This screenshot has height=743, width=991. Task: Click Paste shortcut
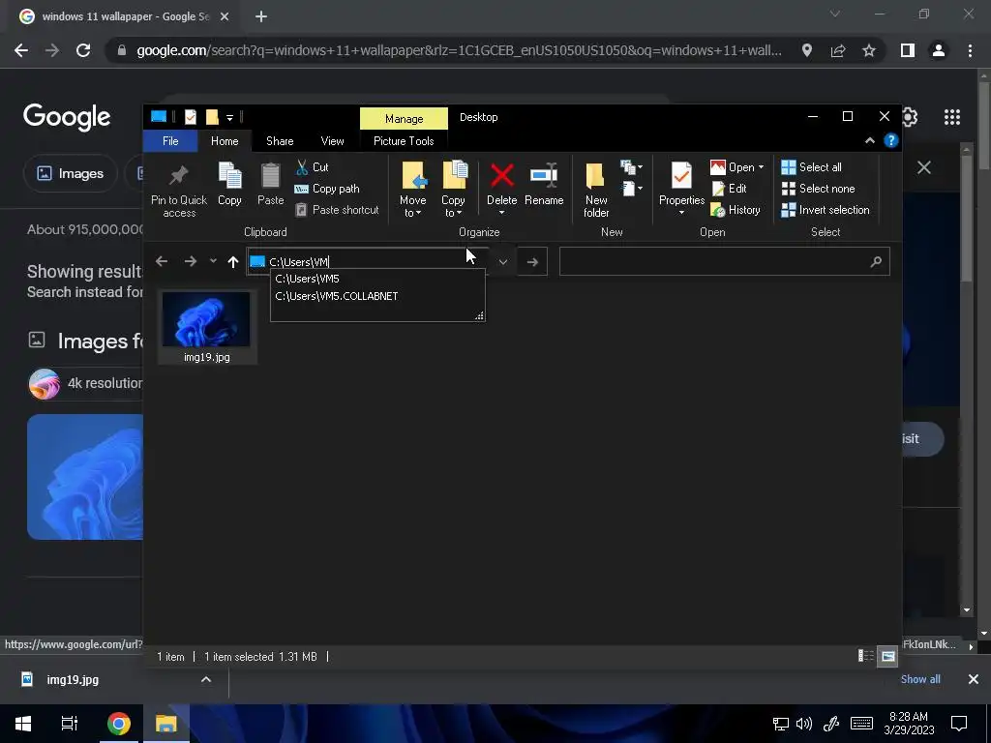[x=338, y=210]
